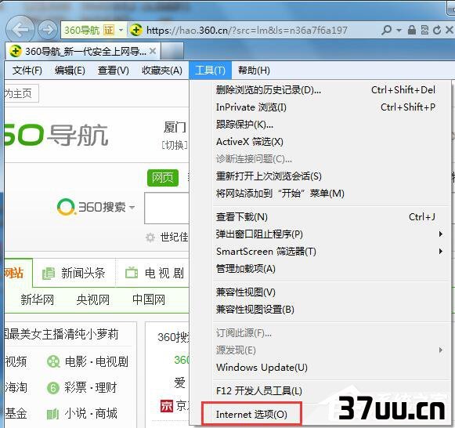Screen dimensions: 455x428
Task: Open the 收藏夹(A) menu
Action: pos(162,71)
